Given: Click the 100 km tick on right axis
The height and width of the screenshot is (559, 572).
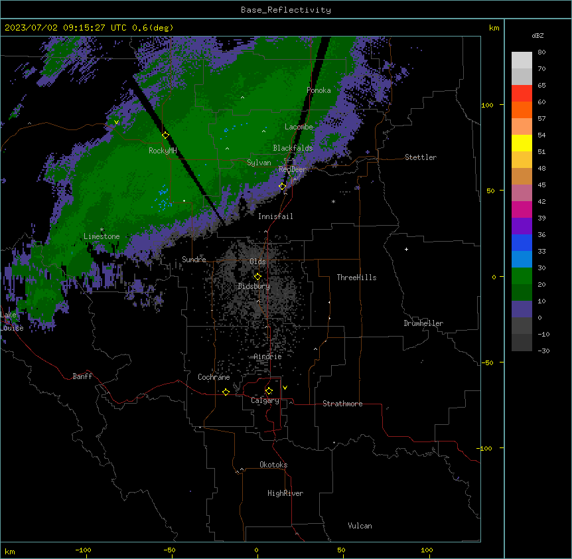Looking at the screenshot, I should click(487, 105).
